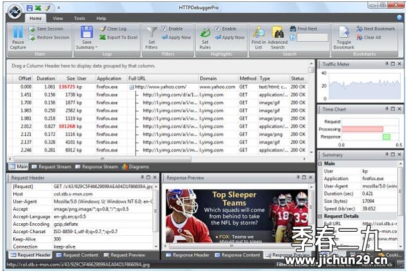Click the Export To Excel icon
Screen dimensions: 406x271
102,37
